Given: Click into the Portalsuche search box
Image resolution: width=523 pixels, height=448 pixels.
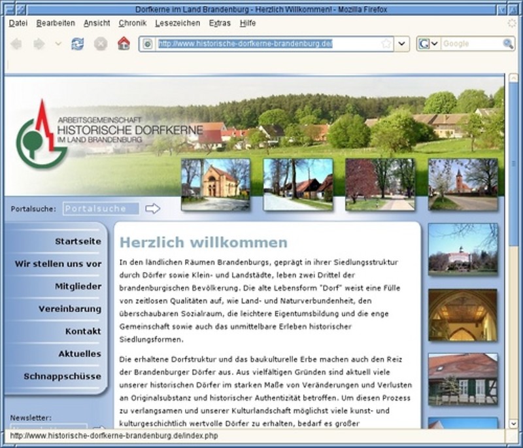Looking at the screenshot, I should point(101,209).
